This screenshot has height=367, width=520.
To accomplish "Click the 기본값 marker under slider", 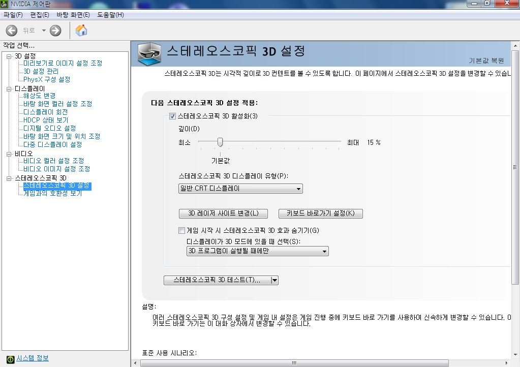I will click(221, 161).
